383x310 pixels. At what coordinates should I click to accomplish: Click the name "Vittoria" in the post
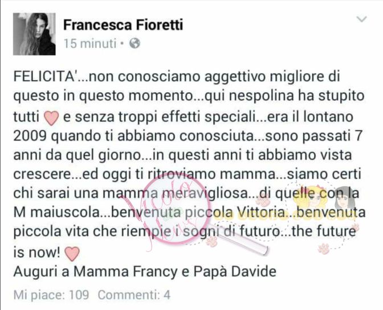[261, 212]
